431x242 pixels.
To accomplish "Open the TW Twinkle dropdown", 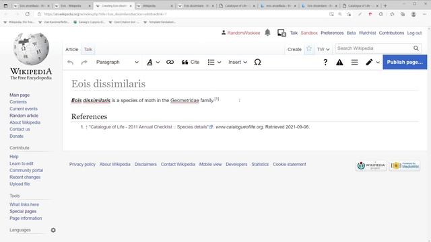I will point(323,49).
